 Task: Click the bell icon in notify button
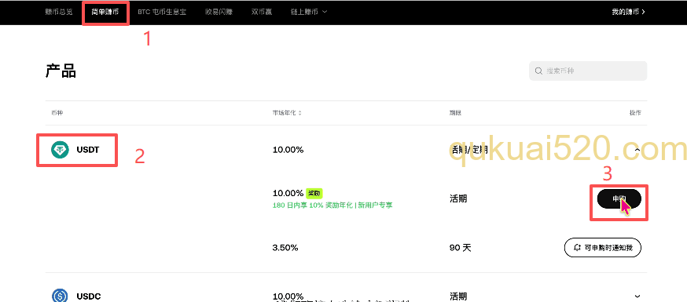click(x=578, y=248)
